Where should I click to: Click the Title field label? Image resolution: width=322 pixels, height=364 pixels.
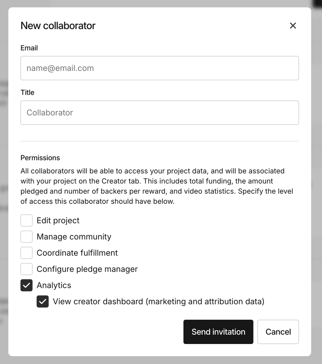tap(28, 93)
